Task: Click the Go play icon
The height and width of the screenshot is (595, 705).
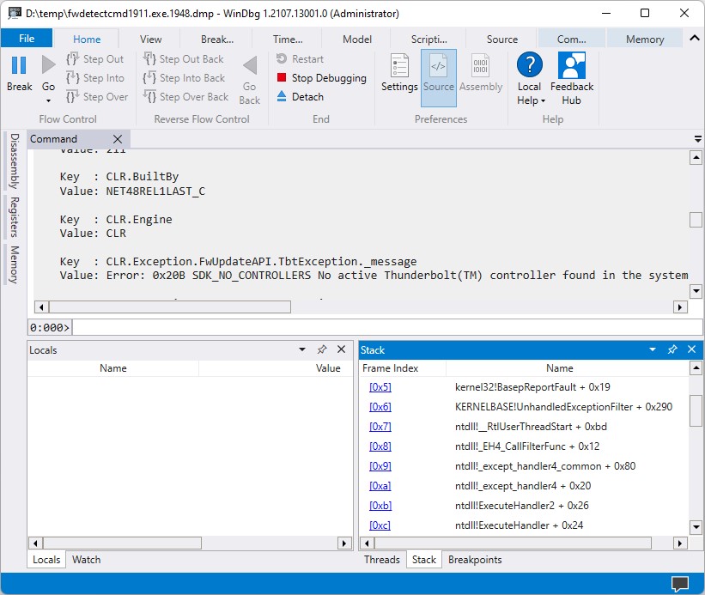Action: click(x=48, y=64)
